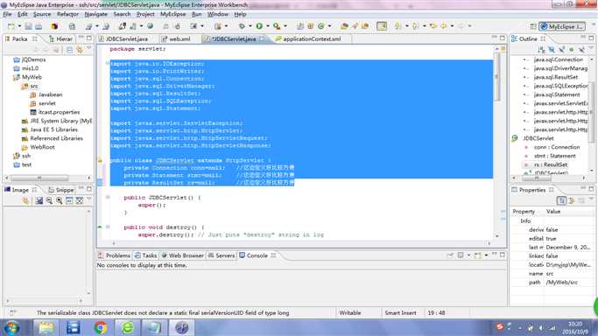Switch to the Problems tab
The image size is (598, 336).
coord(114,255)
